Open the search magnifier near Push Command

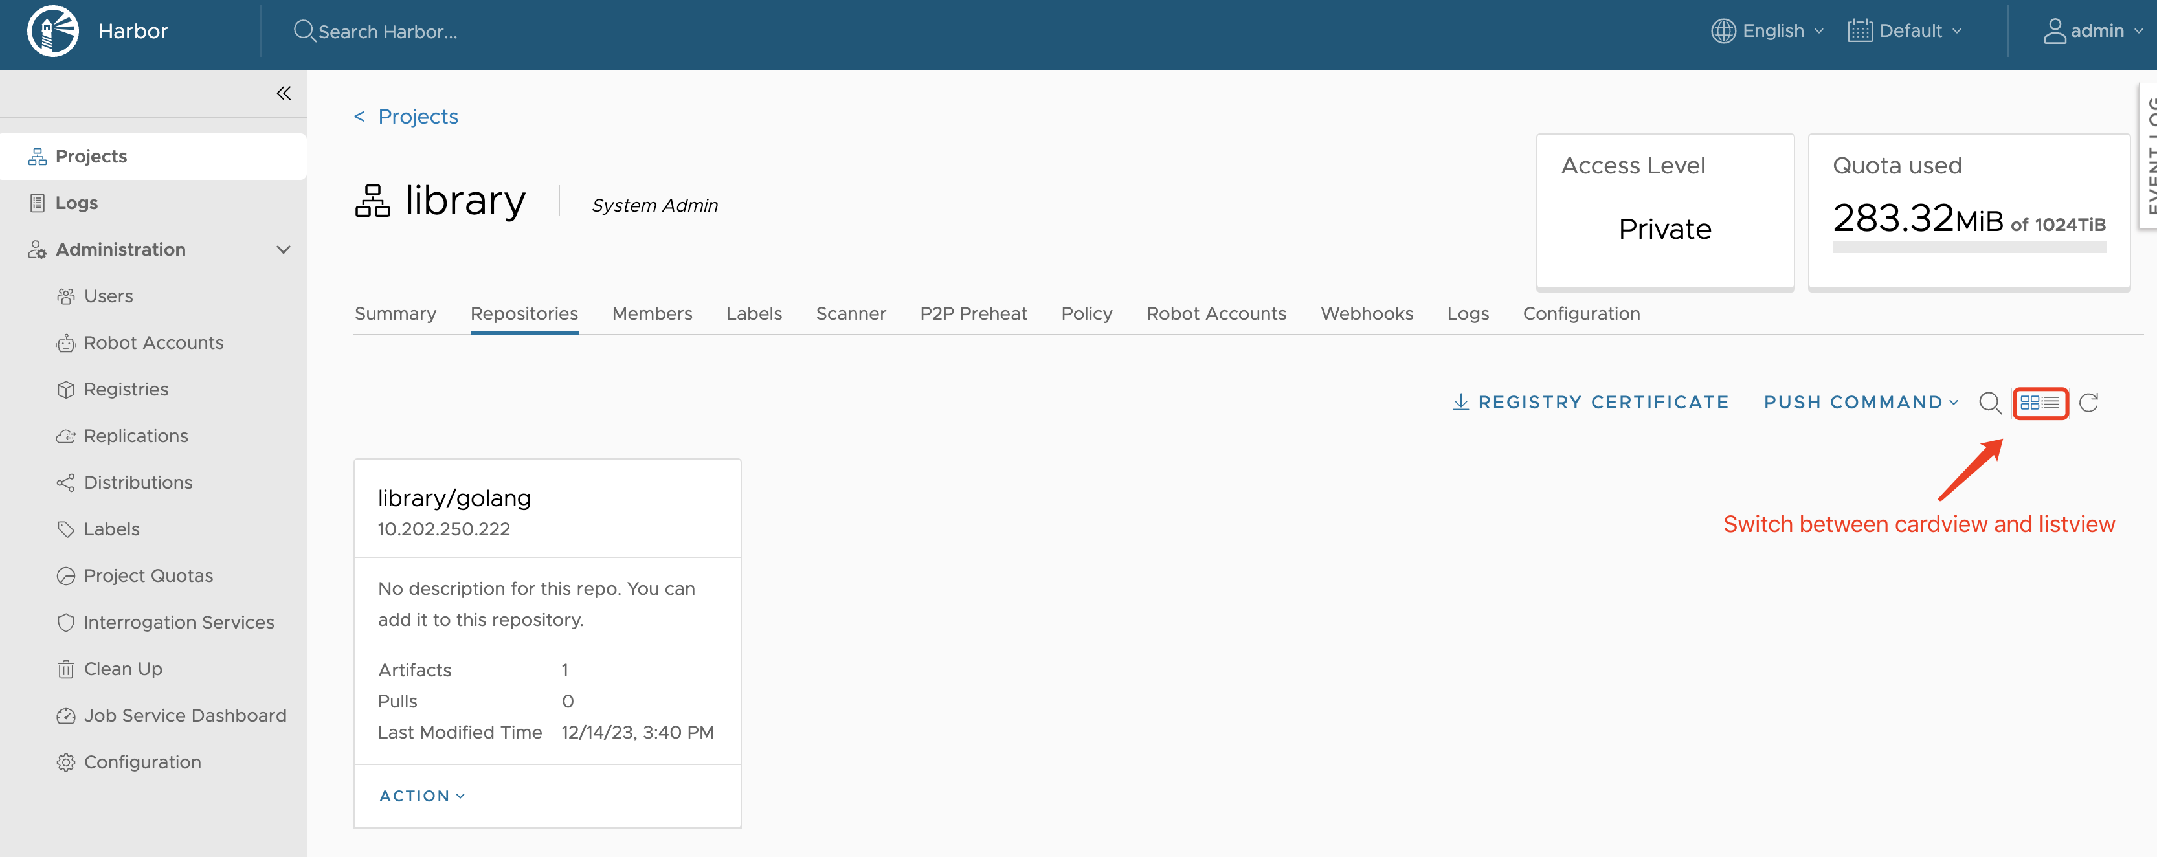pyautogui.click(x=1991, y=403)
